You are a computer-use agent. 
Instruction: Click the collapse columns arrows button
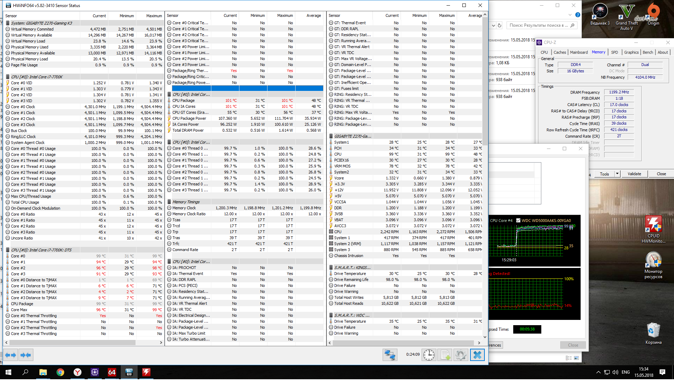point(26,355)
